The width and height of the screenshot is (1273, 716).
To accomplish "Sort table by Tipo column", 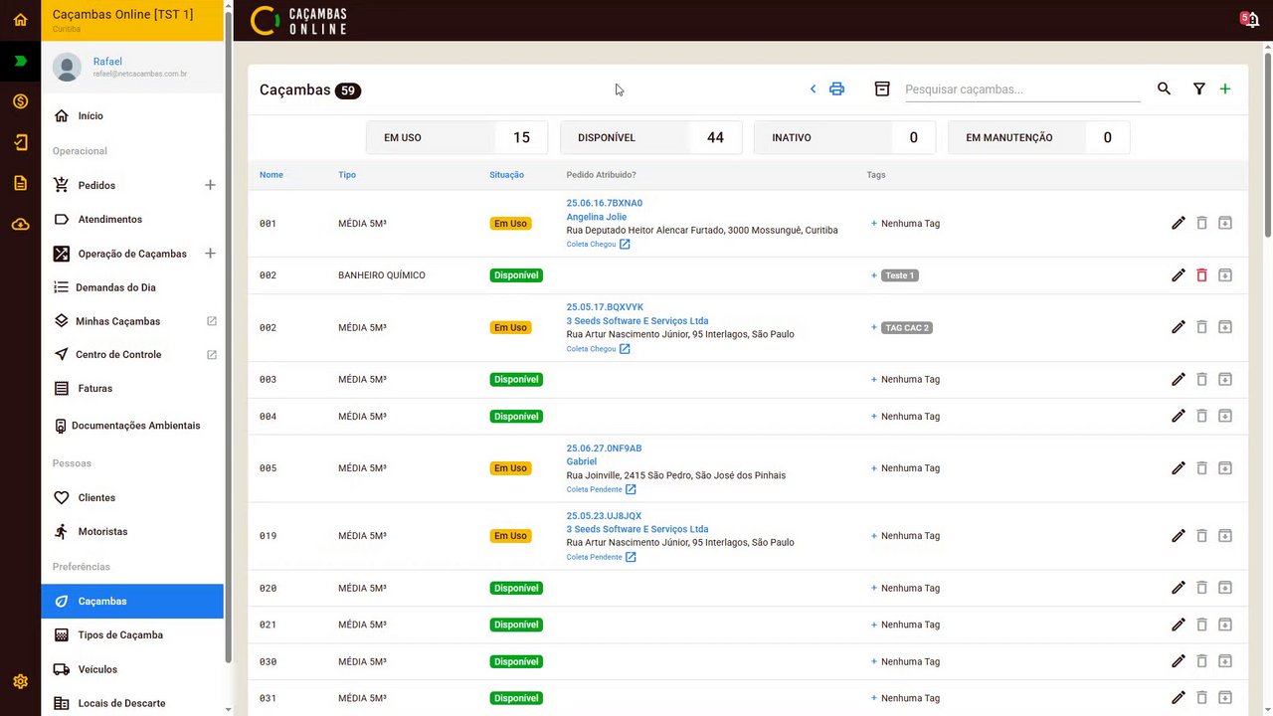I will (x=347, y=175).
